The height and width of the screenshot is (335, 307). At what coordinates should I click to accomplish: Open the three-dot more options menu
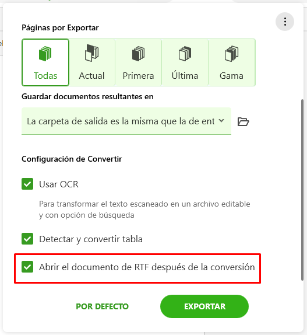(x=285, y=22)
